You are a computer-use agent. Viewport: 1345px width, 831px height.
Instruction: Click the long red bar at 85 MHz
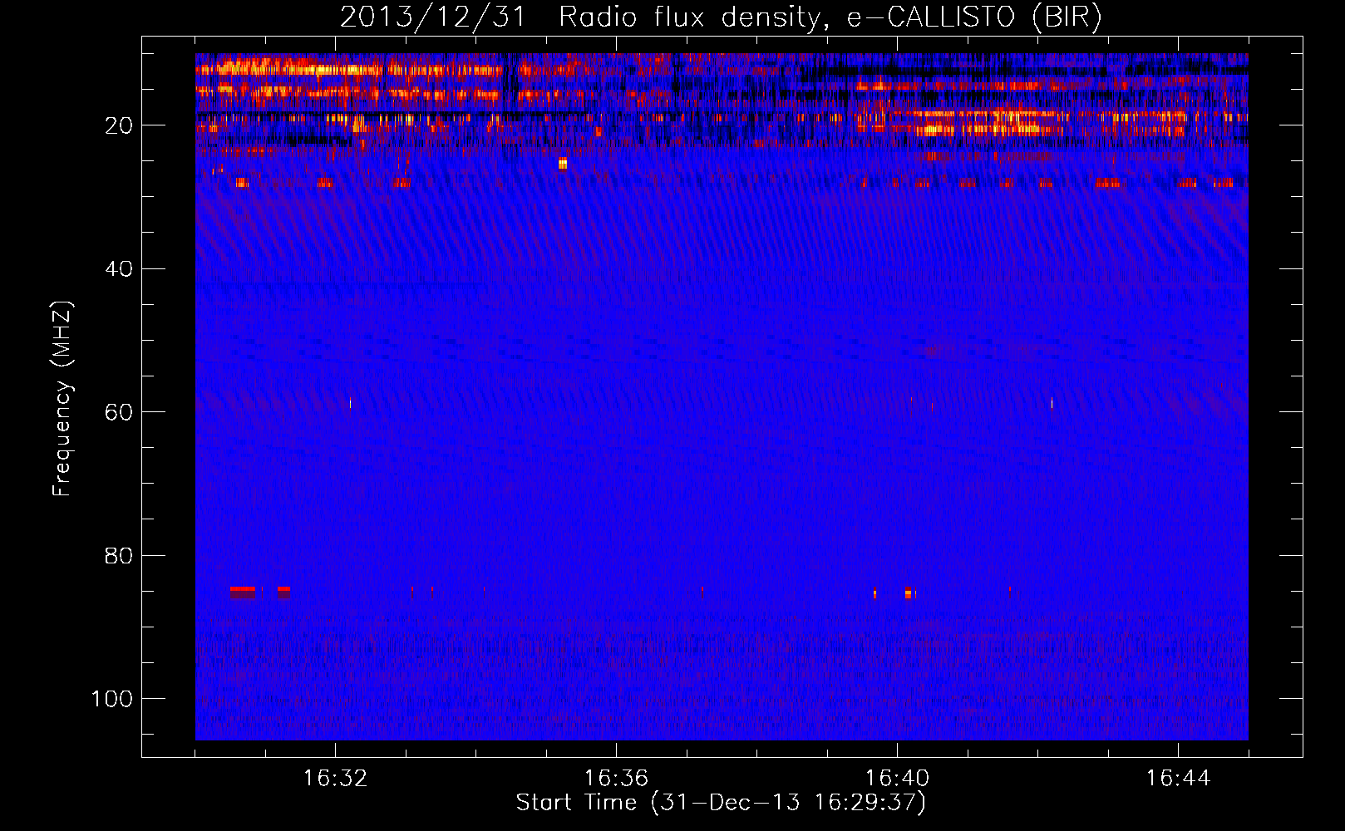[x=243, y=591]
